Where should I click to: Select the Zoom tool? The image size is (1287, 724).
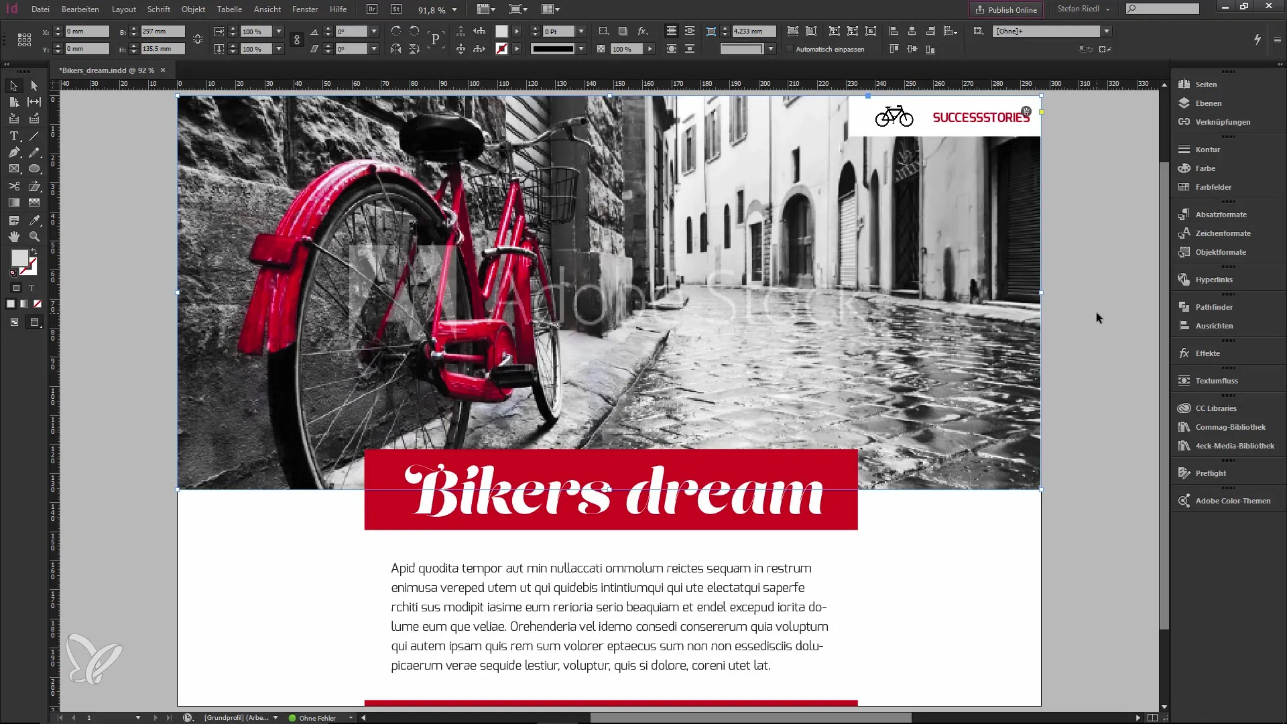click(x=34, y=237)
